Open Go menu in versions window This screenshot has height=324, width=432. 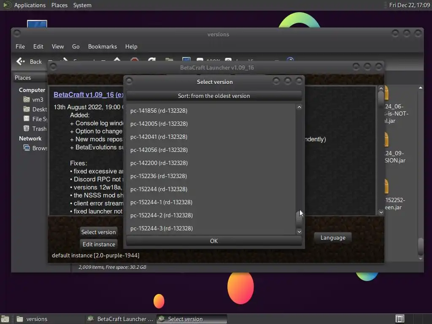[76, 46]
